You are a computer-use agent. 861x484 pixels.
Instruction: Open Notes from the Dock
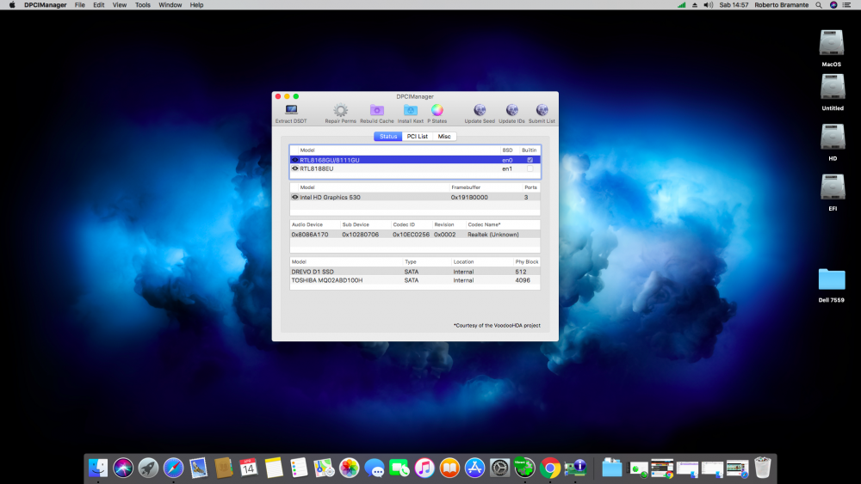coord(274,469)
